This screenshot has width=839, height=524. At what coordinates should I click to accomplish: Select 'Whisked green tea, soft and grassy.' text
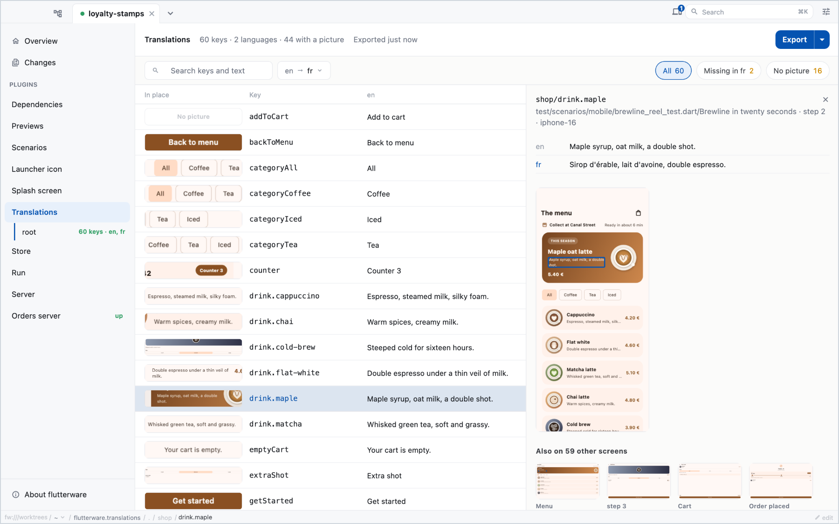click(x=428, y=425)
